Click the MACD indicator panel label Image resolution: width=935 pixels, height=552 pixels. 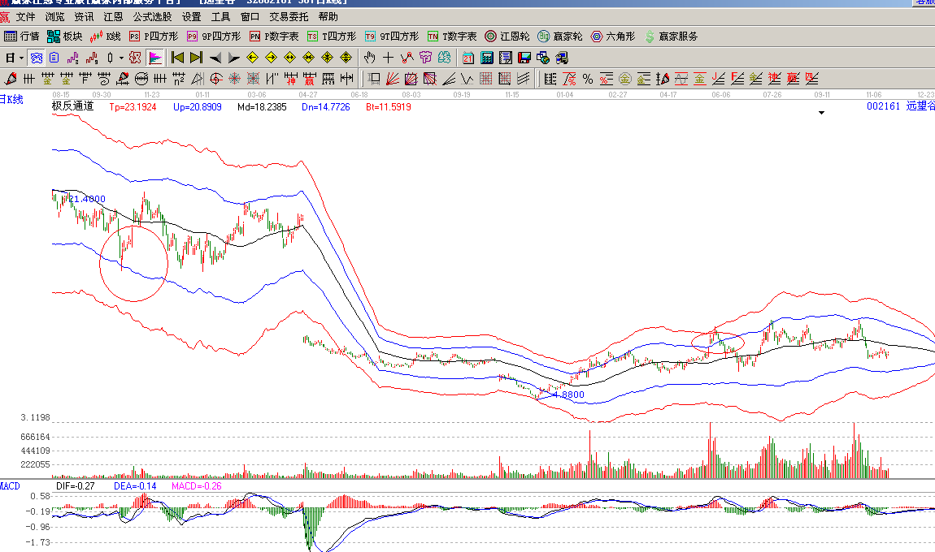click(x=10, y=485)
